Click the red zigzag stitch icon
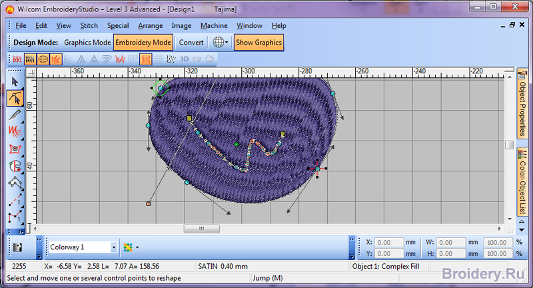The image size is (533, 288). (x=121, y=59)
